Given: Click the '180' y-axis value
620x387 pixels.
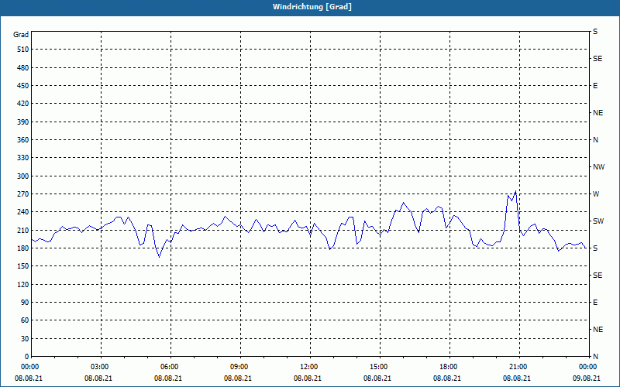Looking at the screenshot, I should click(23, 248).
